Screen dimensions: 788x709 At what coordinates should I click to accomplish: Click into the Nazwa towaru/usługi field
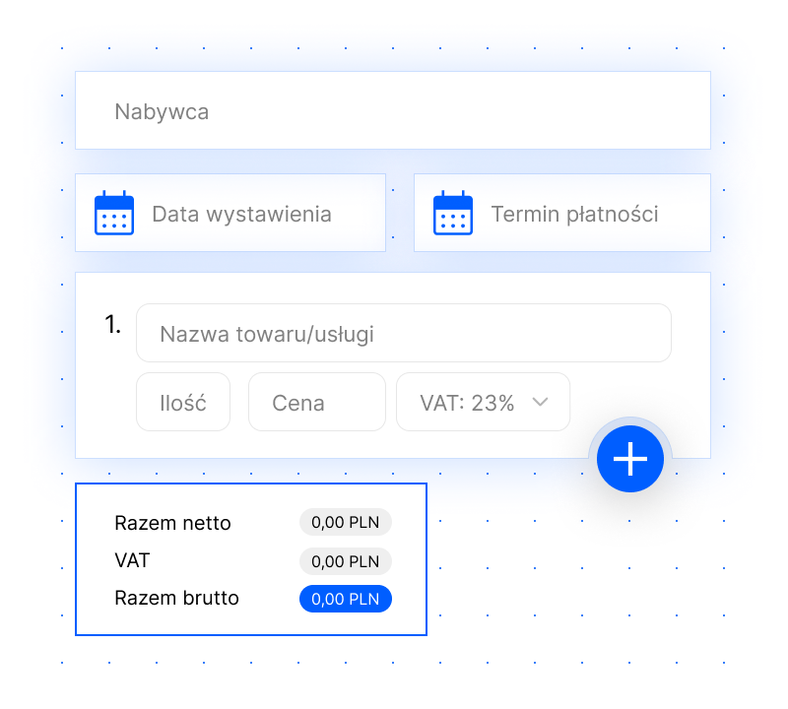(x=403, y=333)
